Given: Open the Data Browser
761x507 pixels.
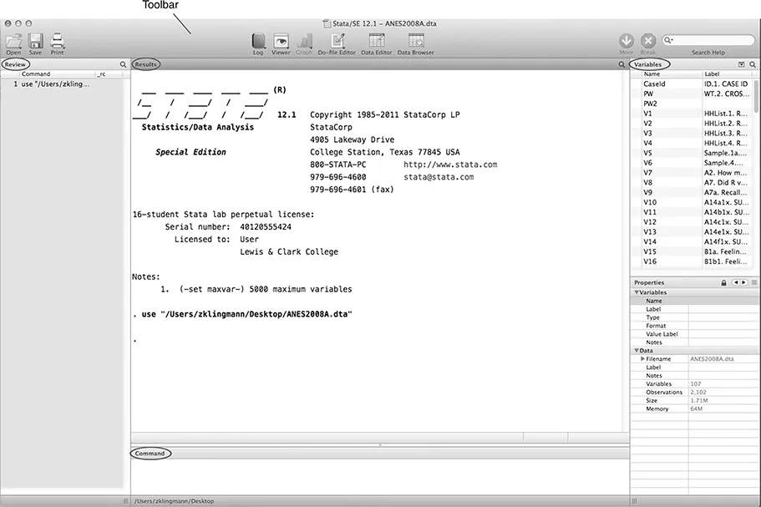Looking at the screenshot, I should 415,41.
